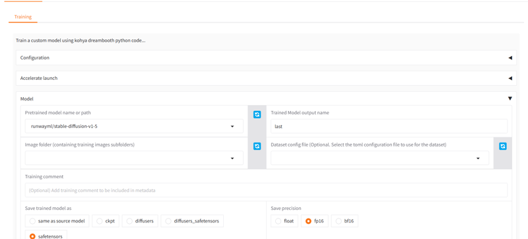Collapse the Model section arrow
The height and width of the screenshot is (239, 528).
pyautogui.click(x=510, y=98)
